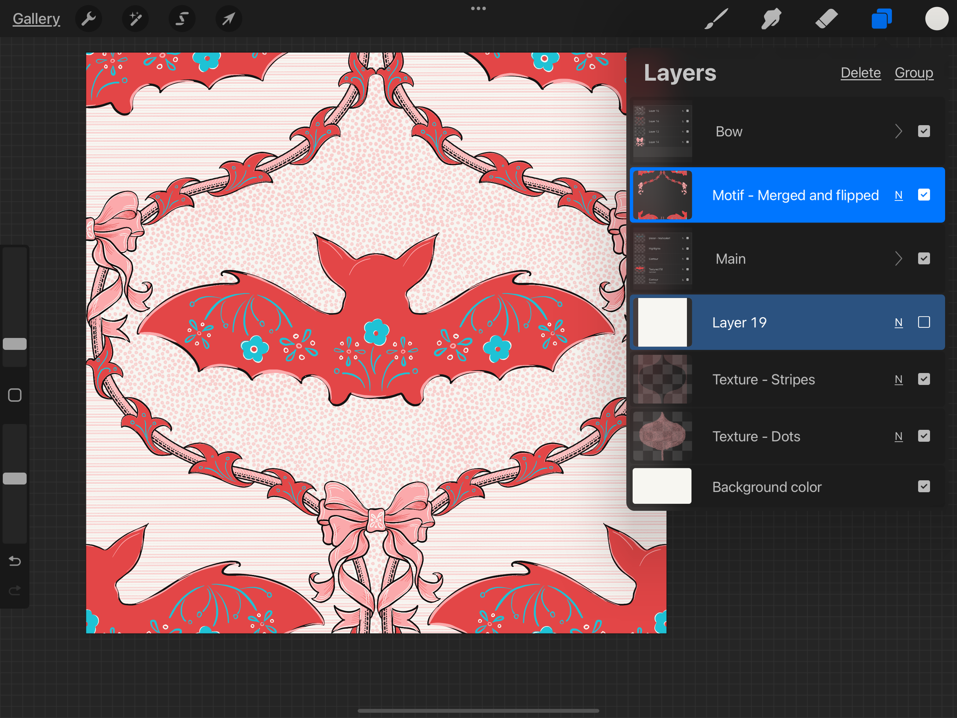
Task: Select the Bow group name
Action: [x=729, y=131]
